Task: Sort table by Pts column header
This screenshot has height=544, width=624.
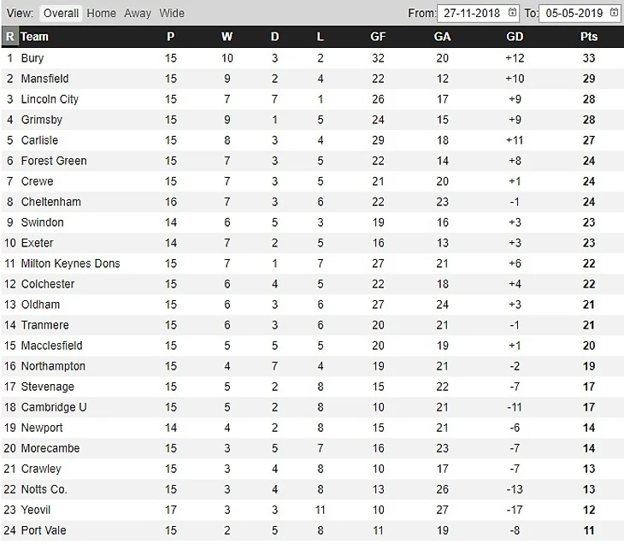Action: pos(589,37)
